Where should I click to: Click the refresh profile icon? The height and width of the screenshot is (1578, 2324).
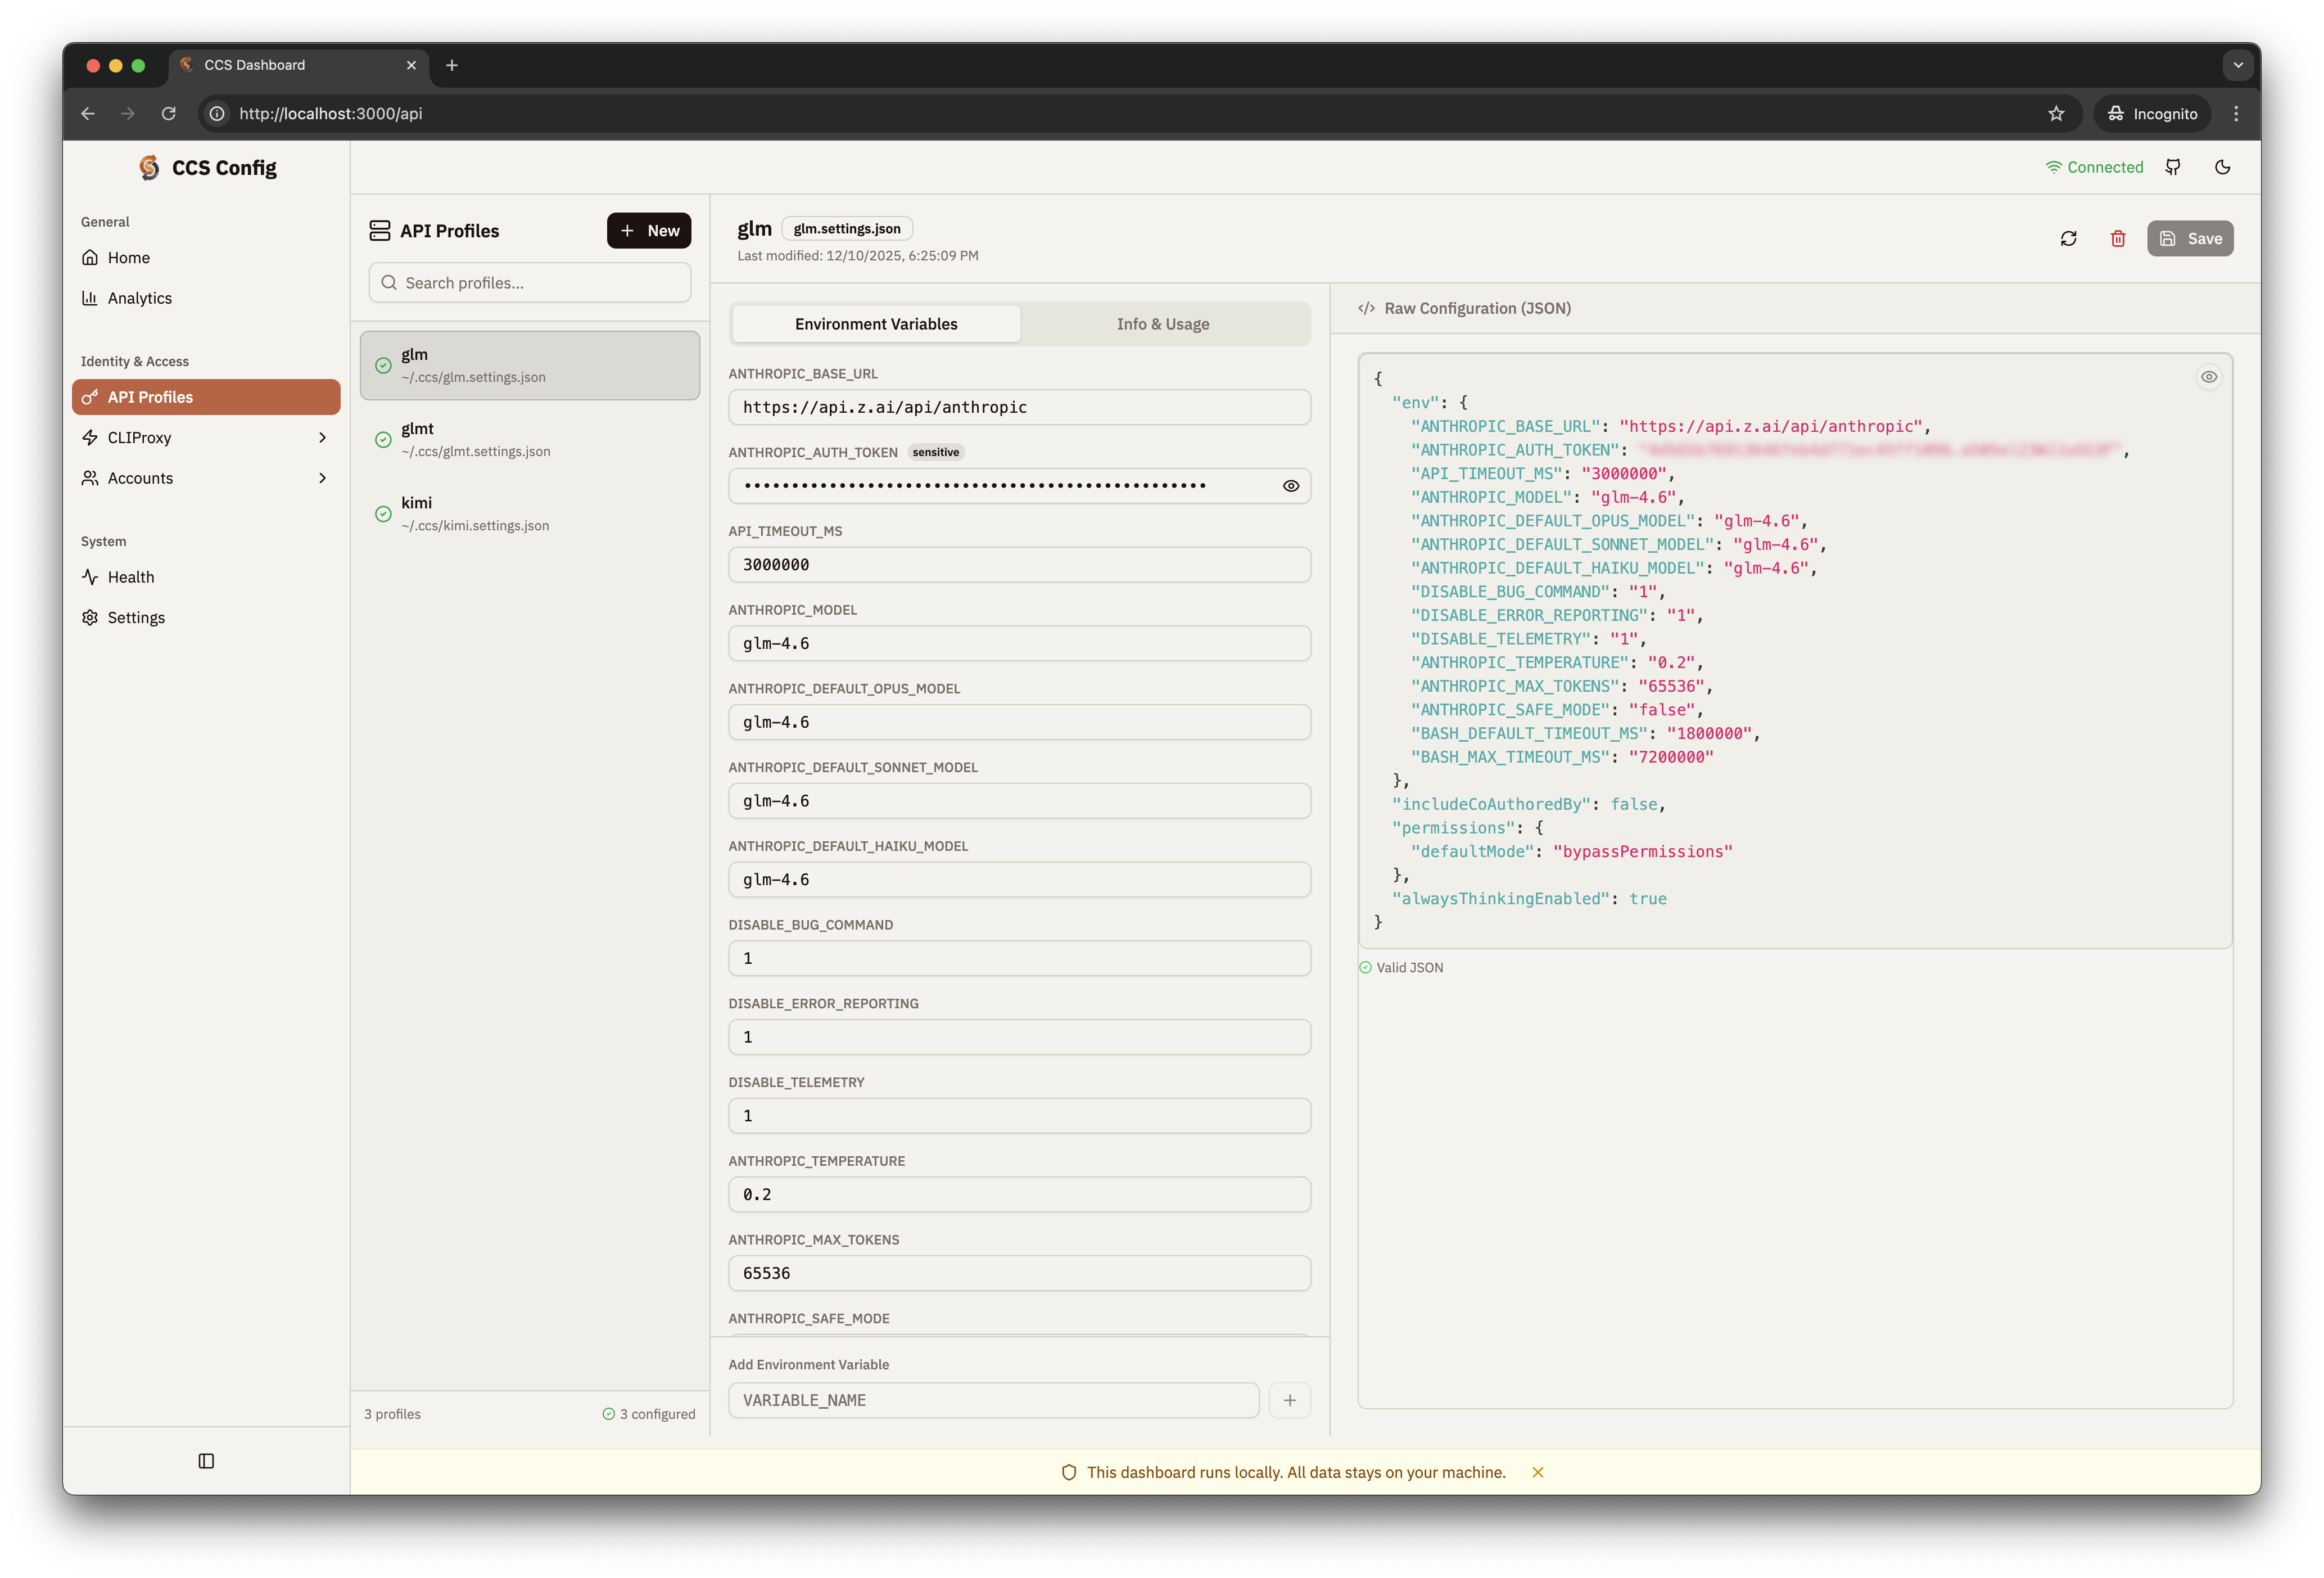(2069, 238)
